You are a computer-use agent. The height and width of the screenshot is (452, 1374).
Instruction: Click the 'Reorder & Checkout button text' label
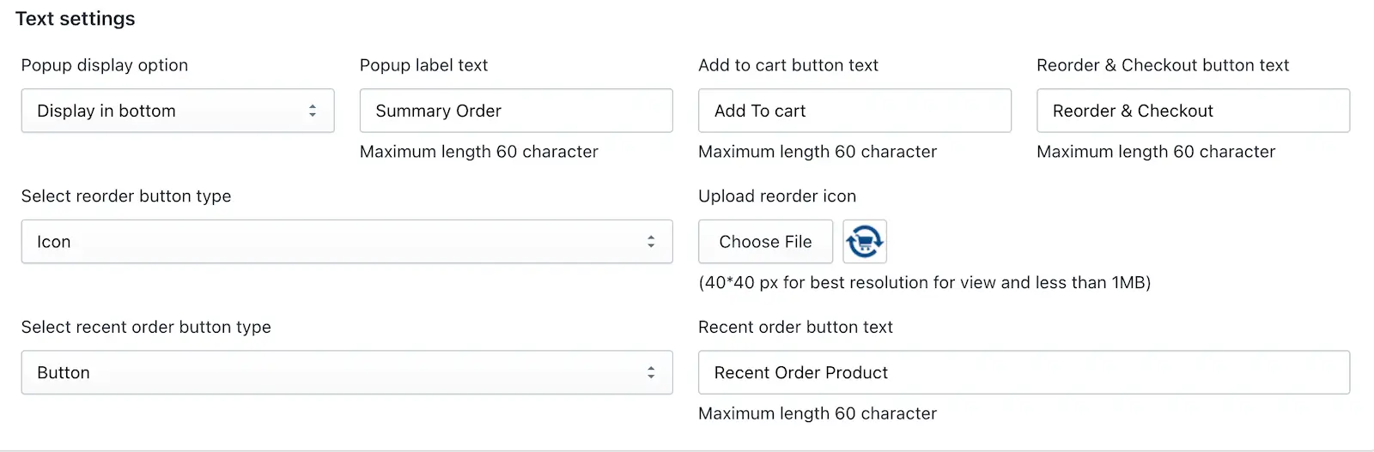pyautogui.click(x=1163, y=65)
